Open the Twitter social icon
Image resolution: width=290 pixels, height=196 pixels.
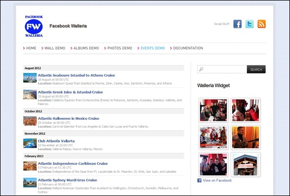point(250,24)
